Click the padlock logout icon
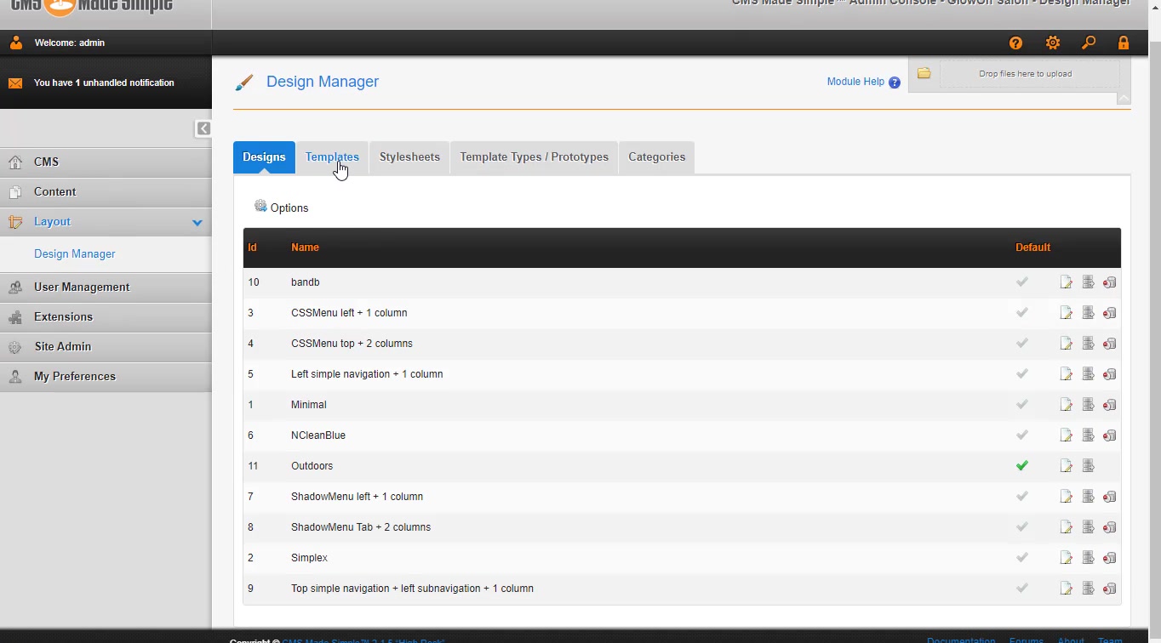Image resolution: width=1161 pixels, height=643 pixels. pyautogui.click(x=1124, y=43)
